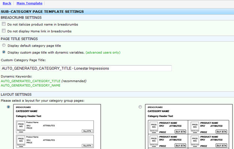Select 'Display default category page title' radio

(4, 45)
